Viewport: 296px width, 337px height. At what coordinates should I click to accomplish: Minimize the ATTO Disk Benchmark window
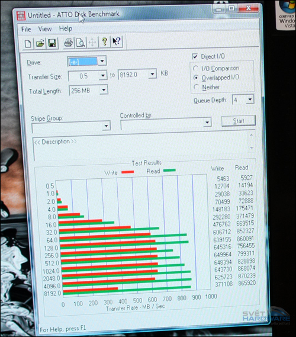[219, 9]
